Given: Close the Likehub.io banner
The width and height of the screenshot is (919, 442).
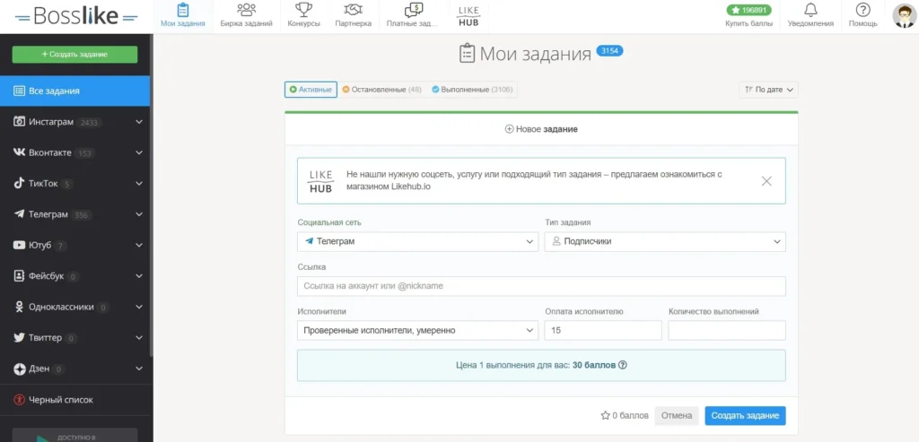Looking at the screenshot, I should click(x=766, y=181).
